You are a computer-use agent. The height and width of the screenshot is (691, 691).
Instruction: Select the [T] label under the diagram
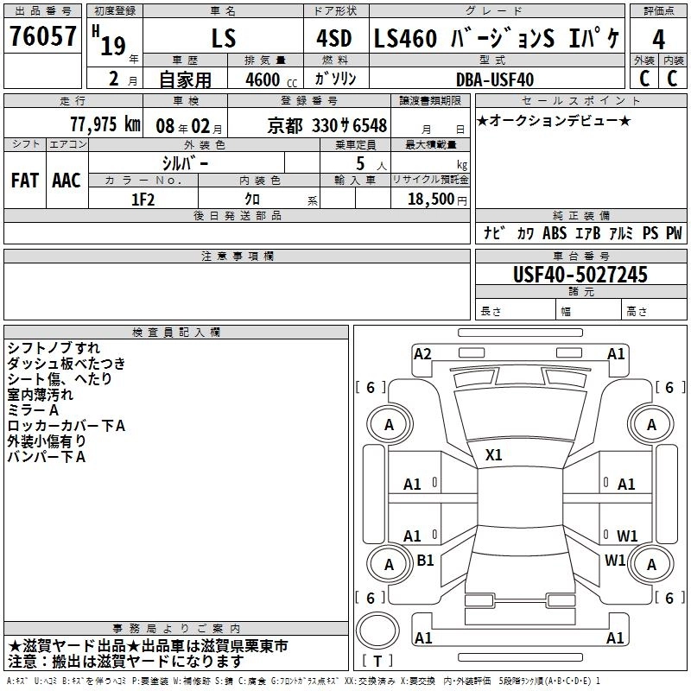point(377,662)
